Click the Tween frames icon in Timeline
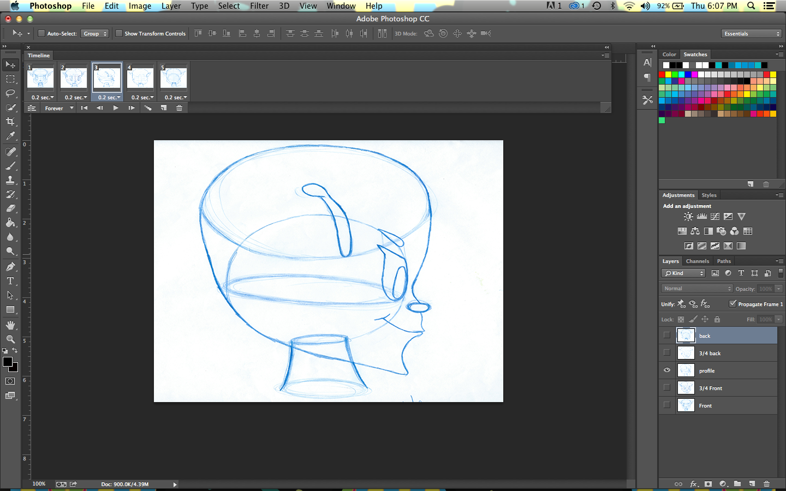The height and width of the screenshot is (491, 786). tap(148, 107)
